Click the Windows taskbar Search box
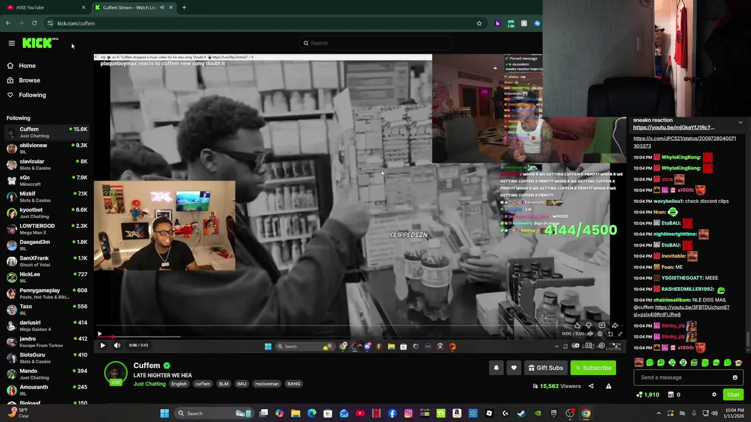The image size is (751, 422). (214, 413)
